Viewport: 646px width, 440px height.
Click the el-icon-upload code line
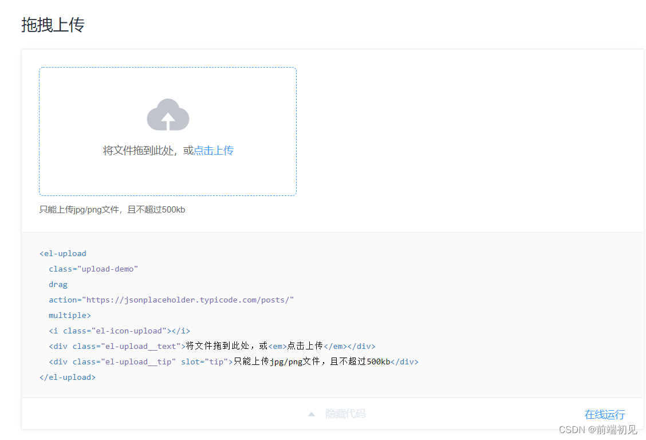[x=119, y=331]
